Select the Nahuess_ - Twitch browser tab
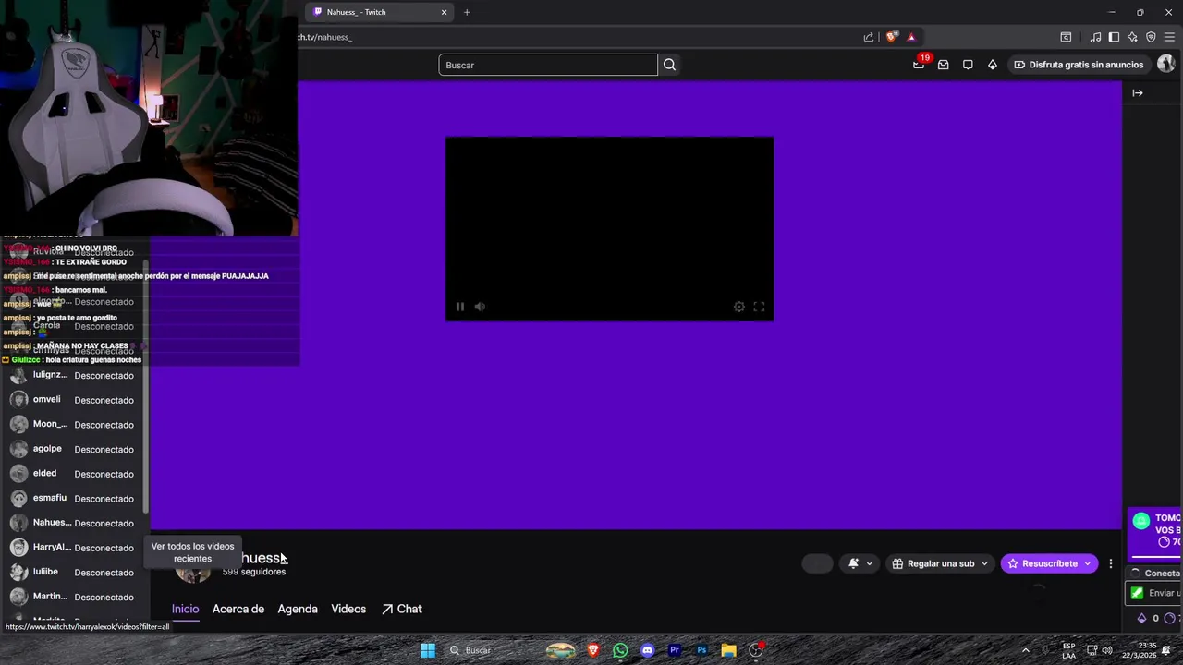This screenshot has height=665, width=1183. click(379, 12)
